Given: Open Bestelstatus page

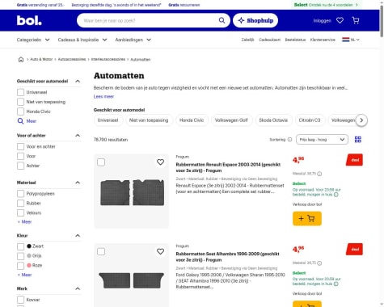Looking at the screenshot, I should pos(295,40).
